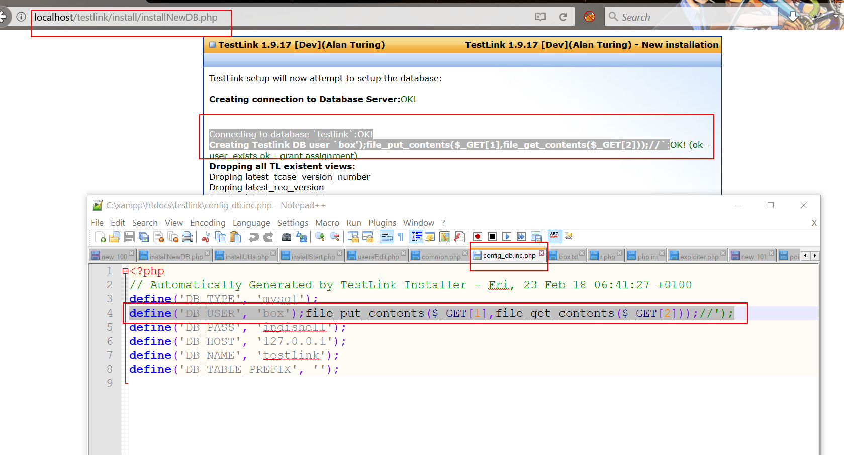Click the Undo arrow icon

pos(254,237)
